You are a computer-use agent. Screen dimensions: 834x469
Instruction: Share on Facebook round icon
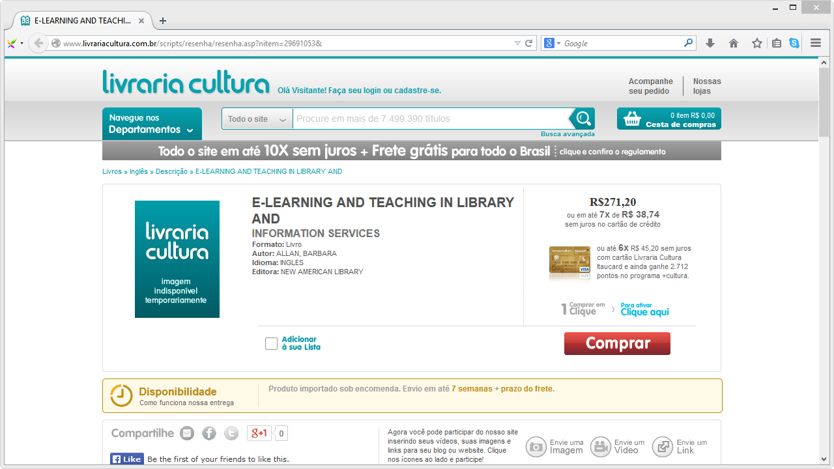209,433
